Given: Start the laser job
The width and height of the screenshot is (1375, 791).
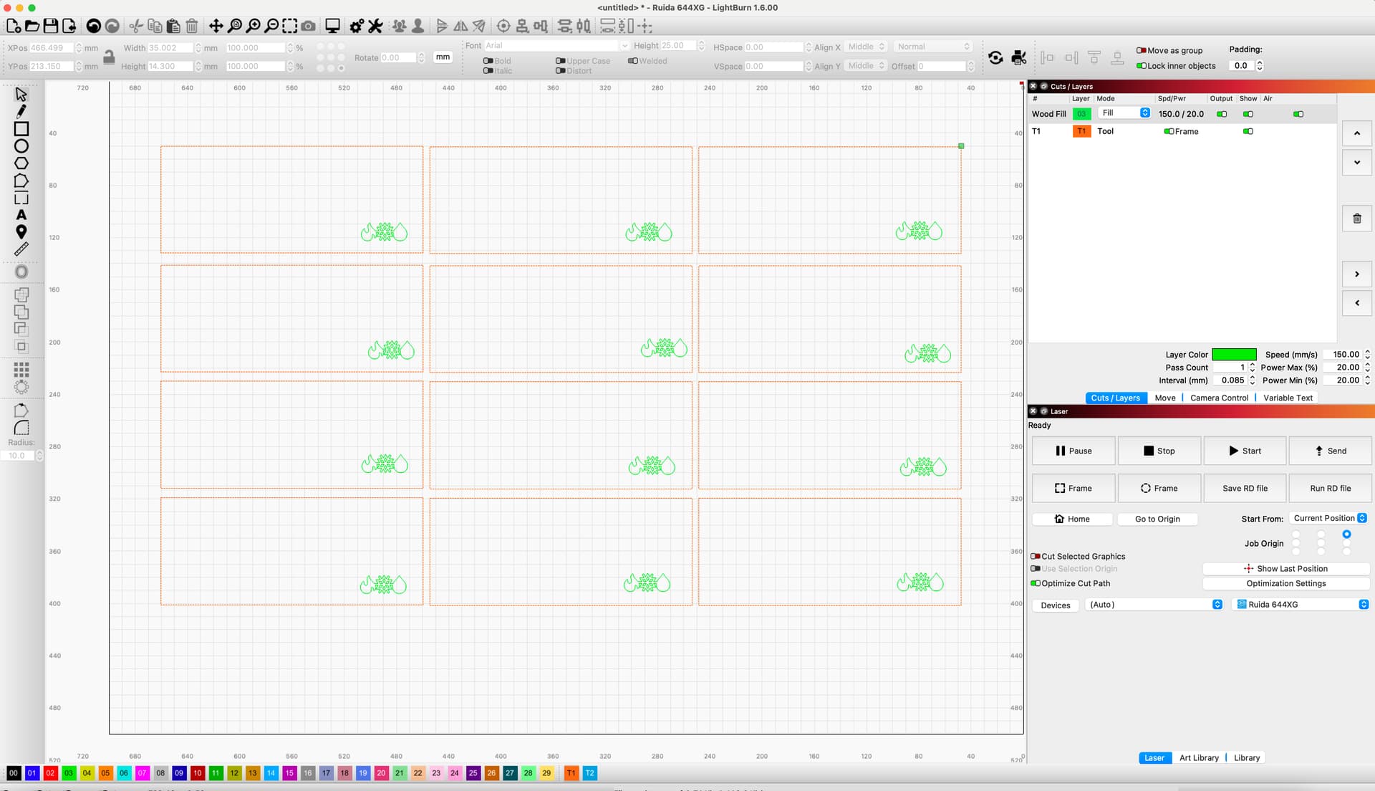Looking at the screenshot, I should pos(1245,451).
